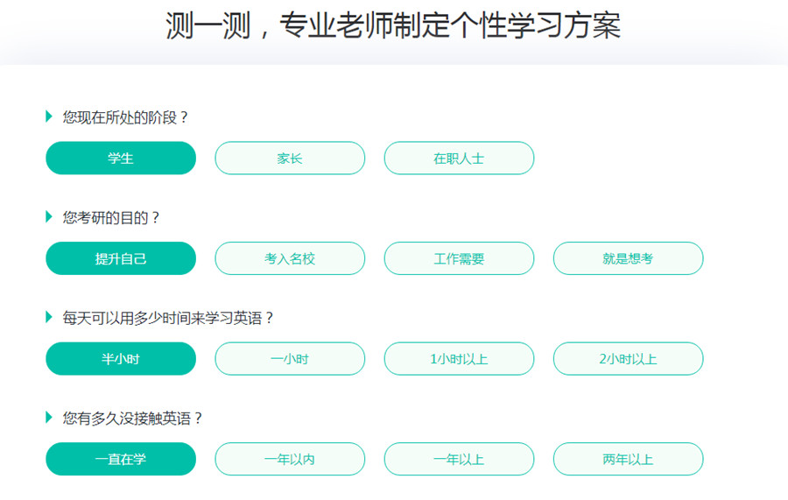Select the 1小时以上 option
Screen dimensions: 788x500
click(x=459, y=359)
